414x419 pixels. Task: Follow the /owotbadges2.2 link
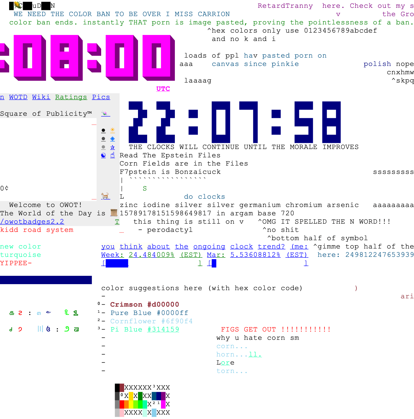[x=32, y=221]
